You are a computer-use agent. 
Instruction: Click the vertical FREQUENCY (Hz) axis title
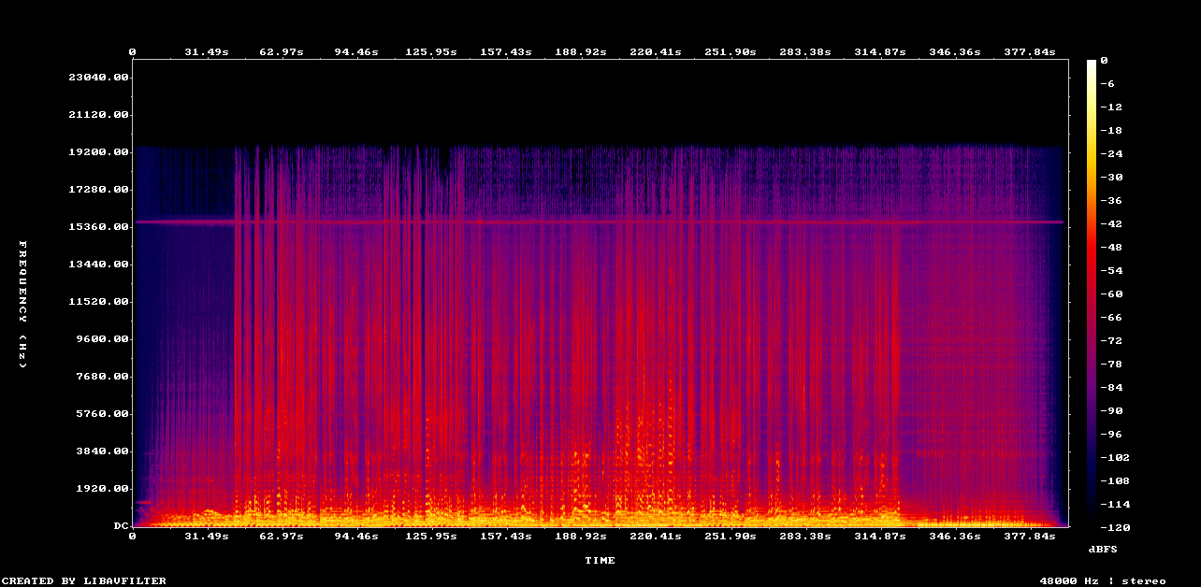tap(23, 304)
